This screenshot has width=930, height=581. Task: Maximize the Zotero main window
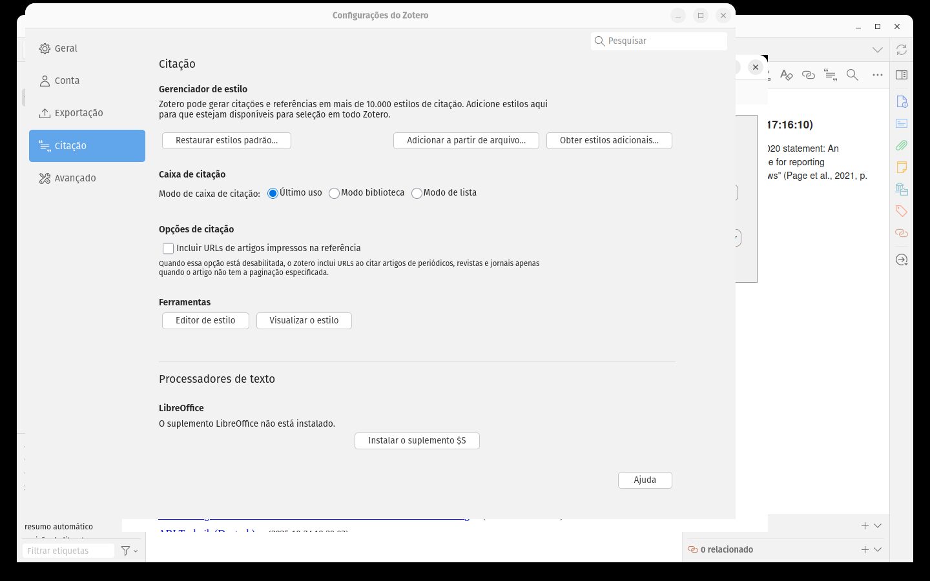click(878, 26)
